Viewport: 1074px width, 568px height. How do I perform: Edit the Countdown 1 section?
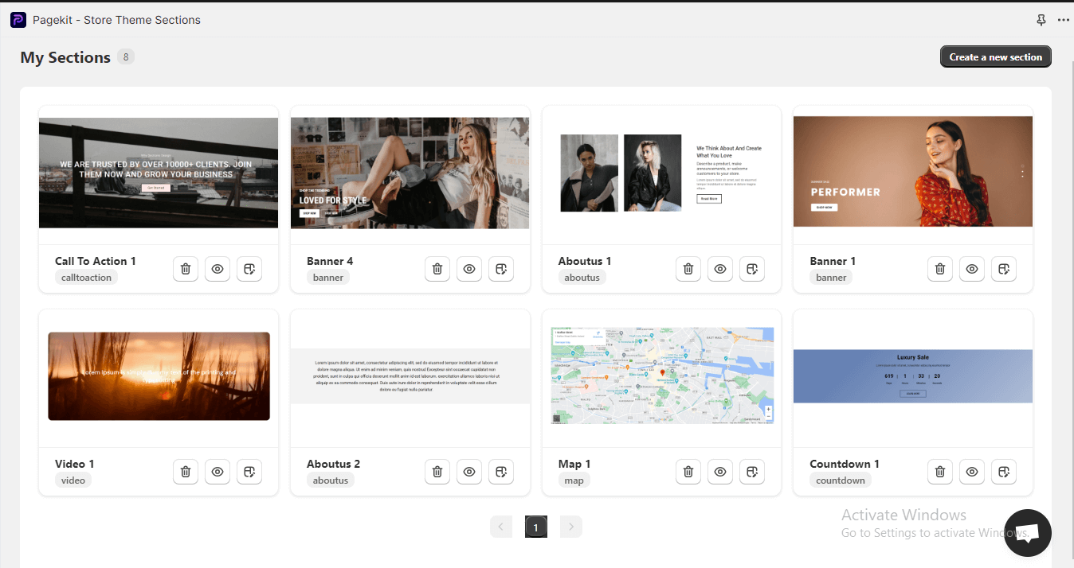tap(1004, 472)
